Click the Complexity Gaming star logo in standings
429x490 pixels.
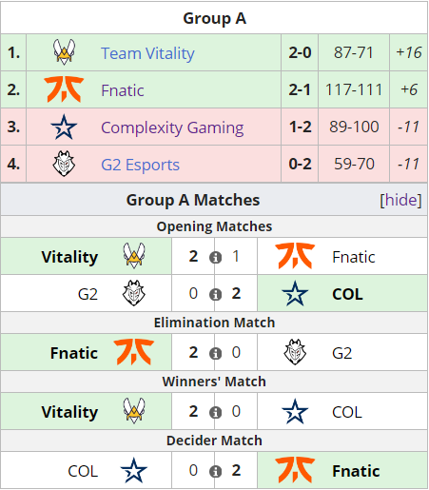pos(64,127)
